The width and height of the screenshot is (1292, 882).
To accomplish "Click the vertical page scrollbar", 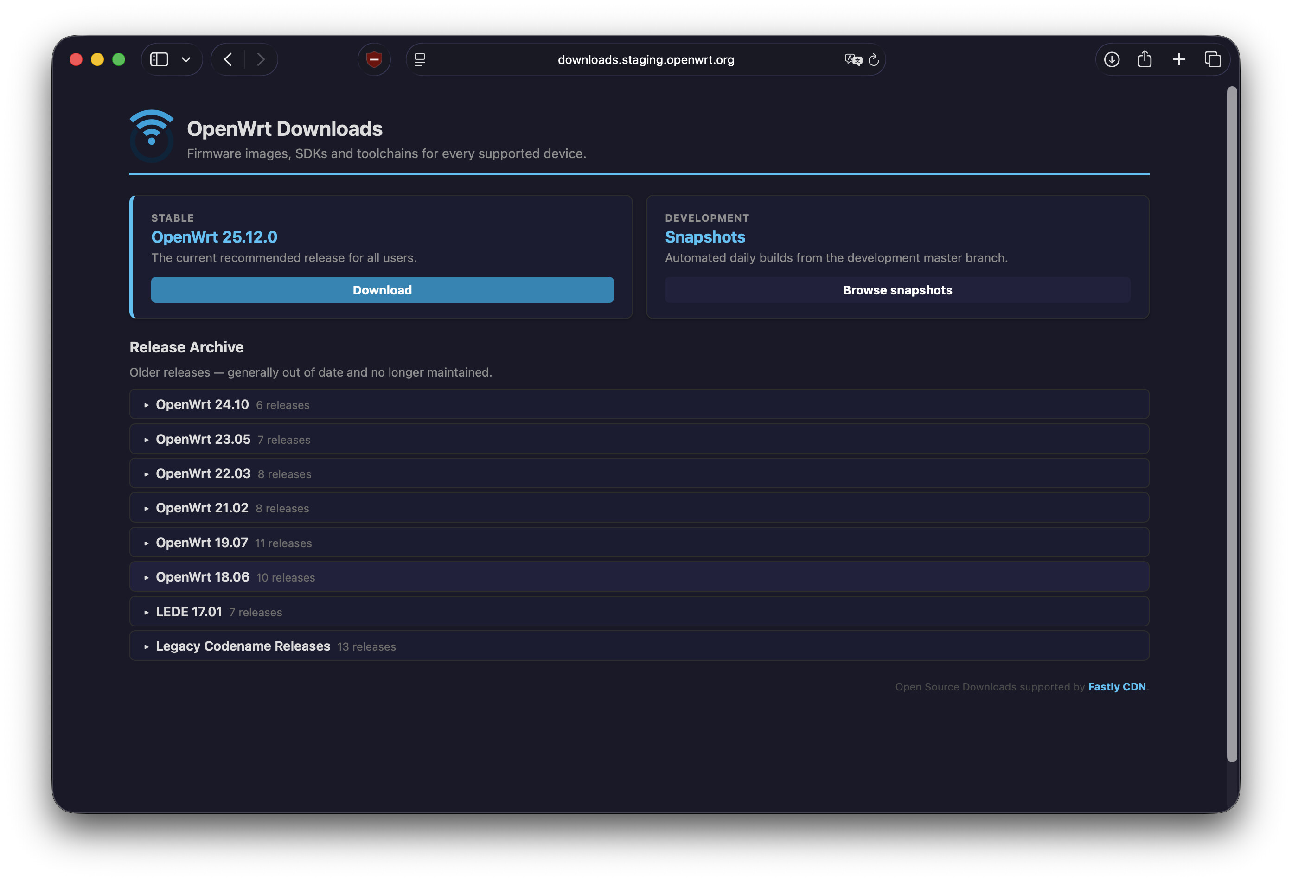I will 1233,422.
